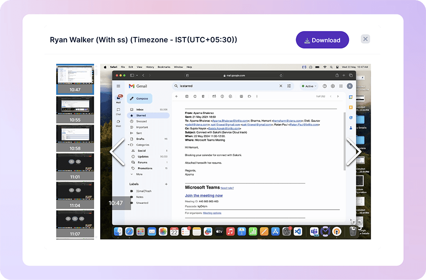Image resolution: width=426 pixels, height=280 pixels.
Task: Go back to the email list arrow
Action: 177,96
